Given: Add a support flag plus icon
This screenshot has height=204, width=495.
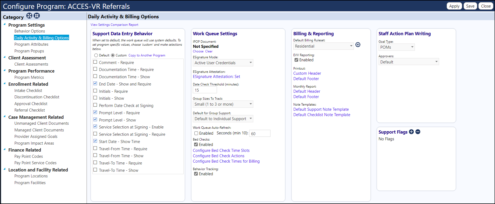Looking at the screenshot, I should tap(411, 132).
